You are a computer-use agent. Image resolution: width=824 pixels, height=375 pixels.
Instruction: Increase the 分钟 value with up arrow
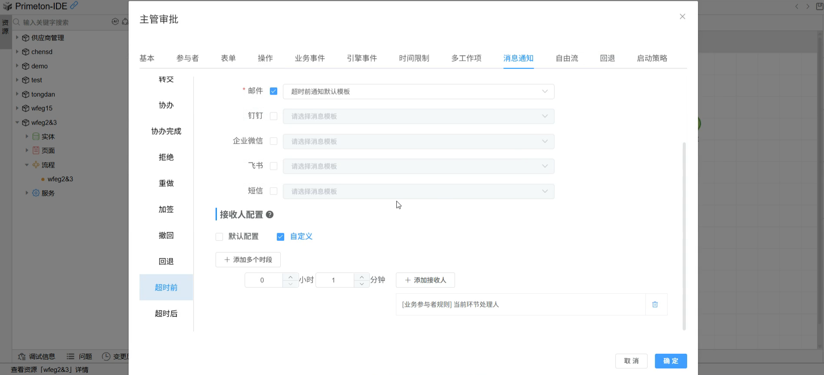click(362, 276)
